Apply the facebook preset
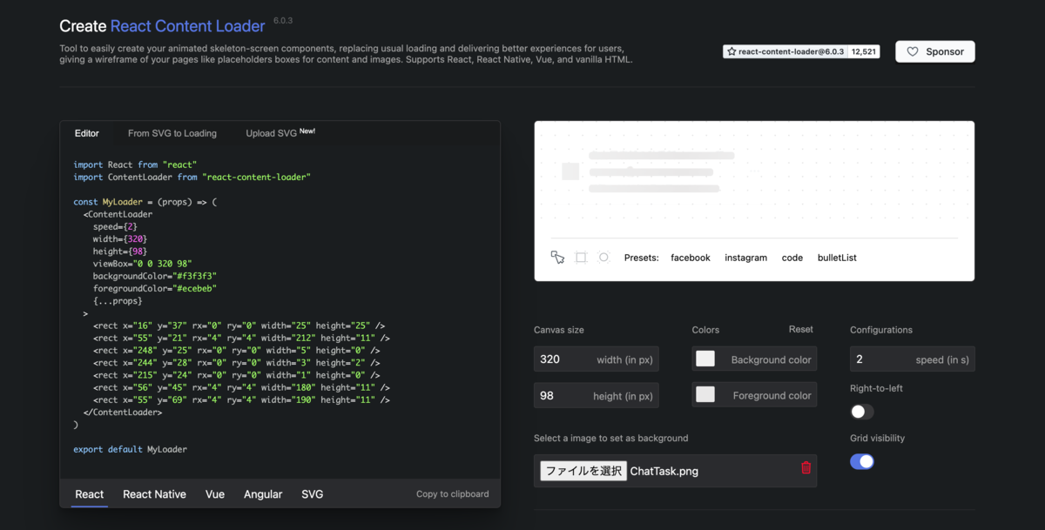 pos(691,258)
